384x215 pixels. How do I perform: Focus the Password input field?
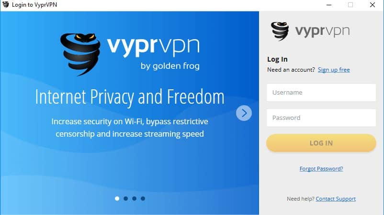pyautogui.click(x=321, y=118)
